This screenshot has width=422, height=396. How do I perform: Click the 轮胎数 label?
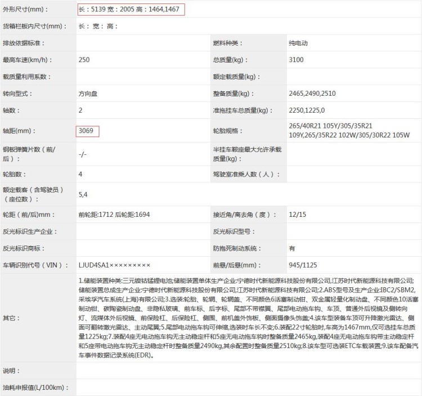pos(14,174)
